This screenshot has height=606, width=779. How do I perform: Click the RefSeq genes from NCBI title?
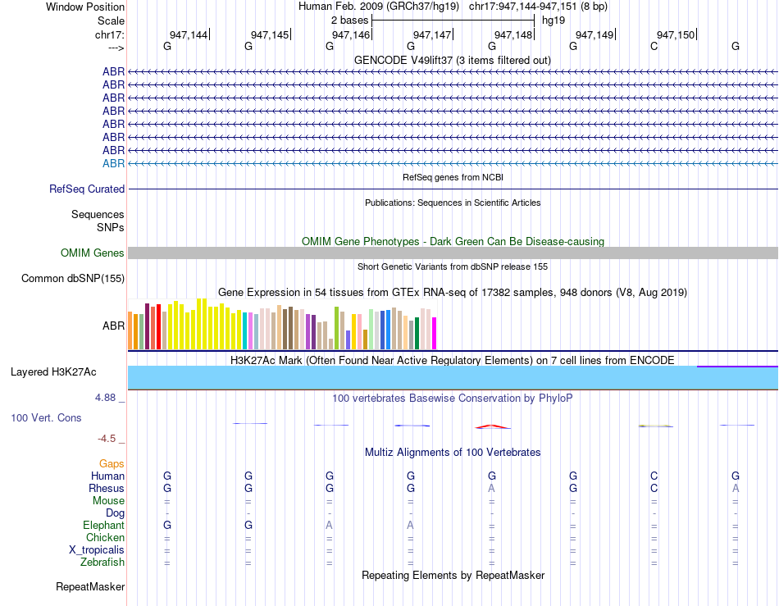point(453,177)
